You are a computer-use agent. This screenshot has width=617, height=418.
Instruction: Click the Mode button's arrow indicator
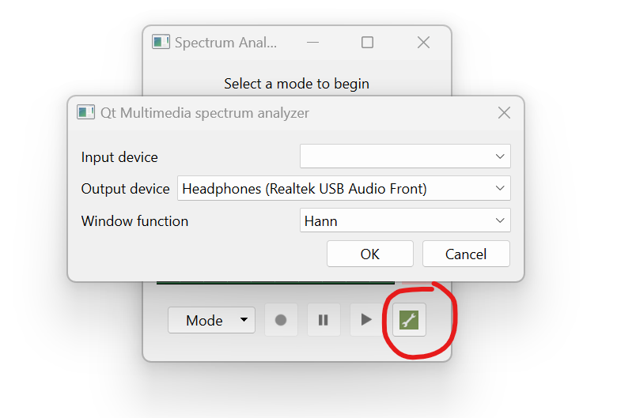(244, 319)
